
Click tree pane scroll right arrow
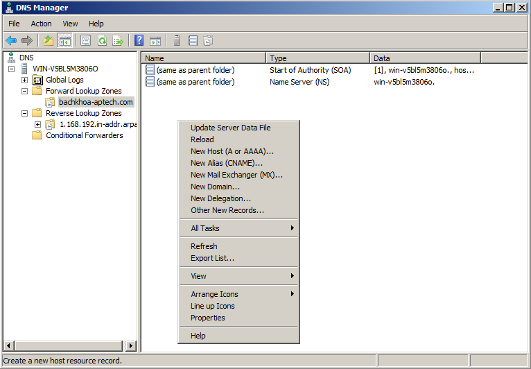(x=131, y=346)
